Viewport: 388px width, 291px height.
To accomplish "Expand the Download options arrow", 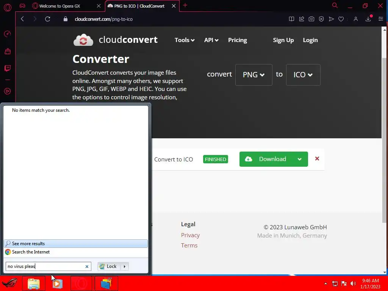I will [x=299, y=159].
